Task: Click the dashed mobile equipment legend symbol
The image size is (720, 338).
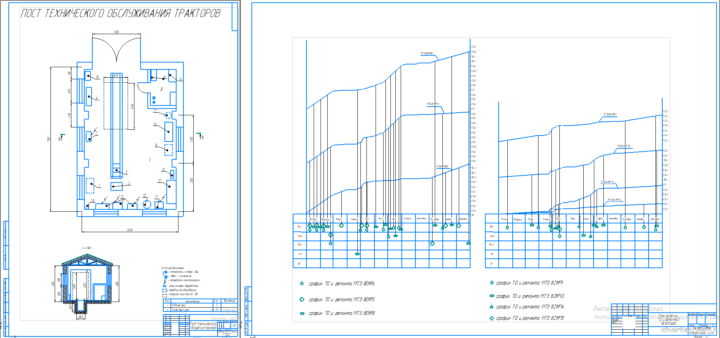Action: pyautogui.click(x=165, y=290)
